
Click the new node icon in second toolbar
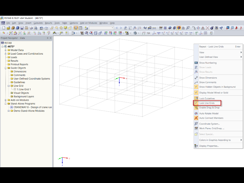pos(4,33)
